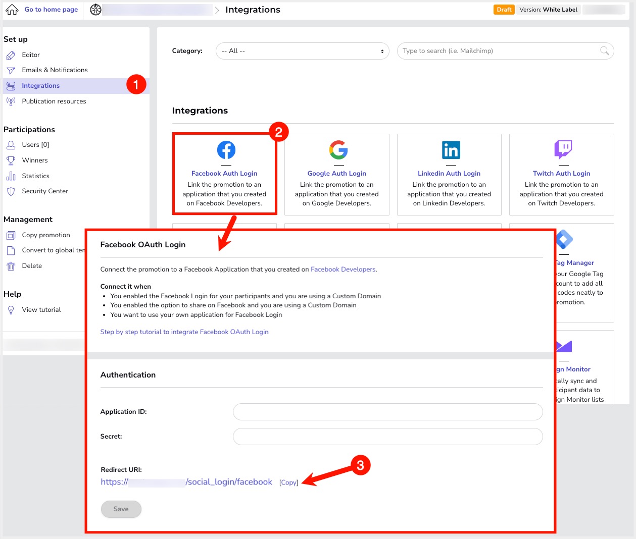Click the LinkedIn logo icon

pos(451,150)
